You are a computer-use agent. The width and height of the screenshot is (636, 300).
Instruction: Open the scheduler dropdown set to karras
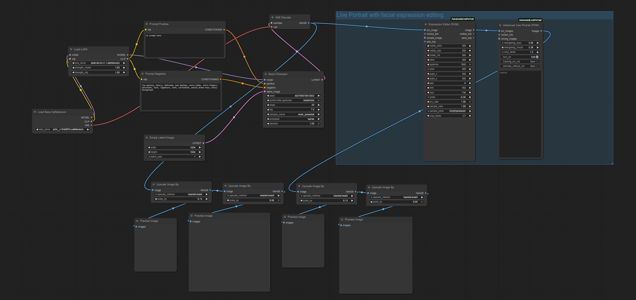(x=293, y=119)
